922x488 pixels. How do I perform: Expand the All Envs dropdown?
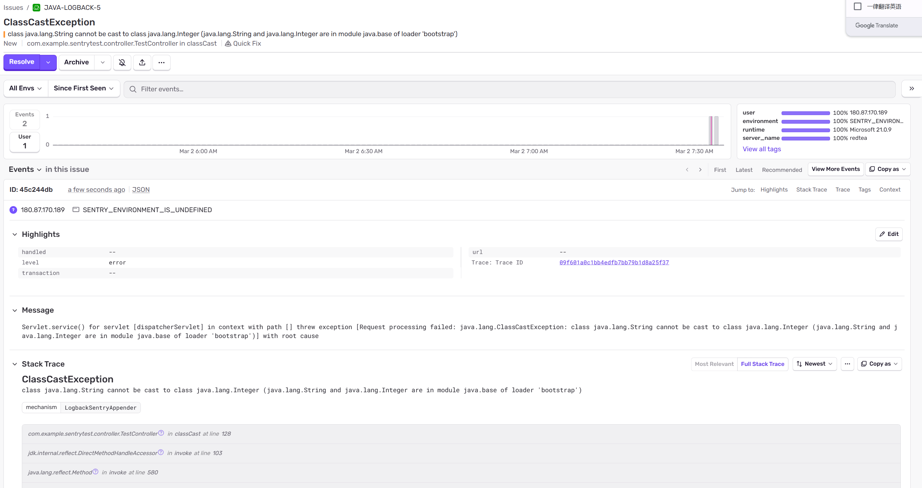pyautogui.click(x=25, y=88)
